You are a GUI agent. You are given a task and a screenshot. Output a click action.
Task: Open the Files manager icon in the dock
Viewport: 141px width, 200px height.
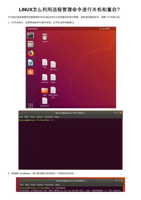[30, 44]
